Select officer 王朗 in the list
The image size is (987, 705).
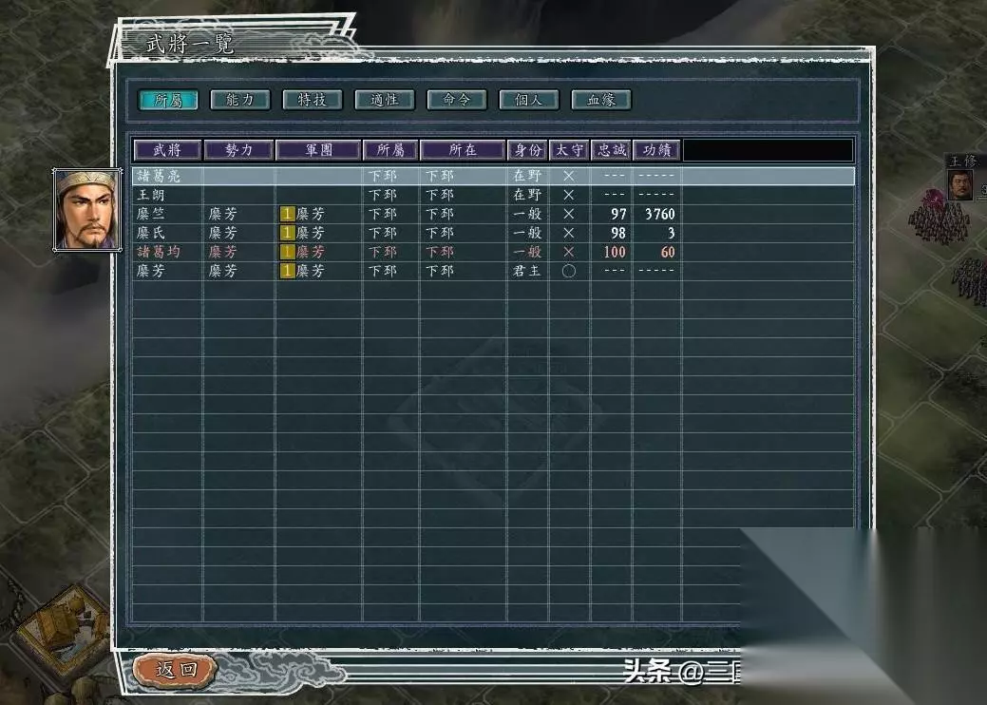[494, 195]
